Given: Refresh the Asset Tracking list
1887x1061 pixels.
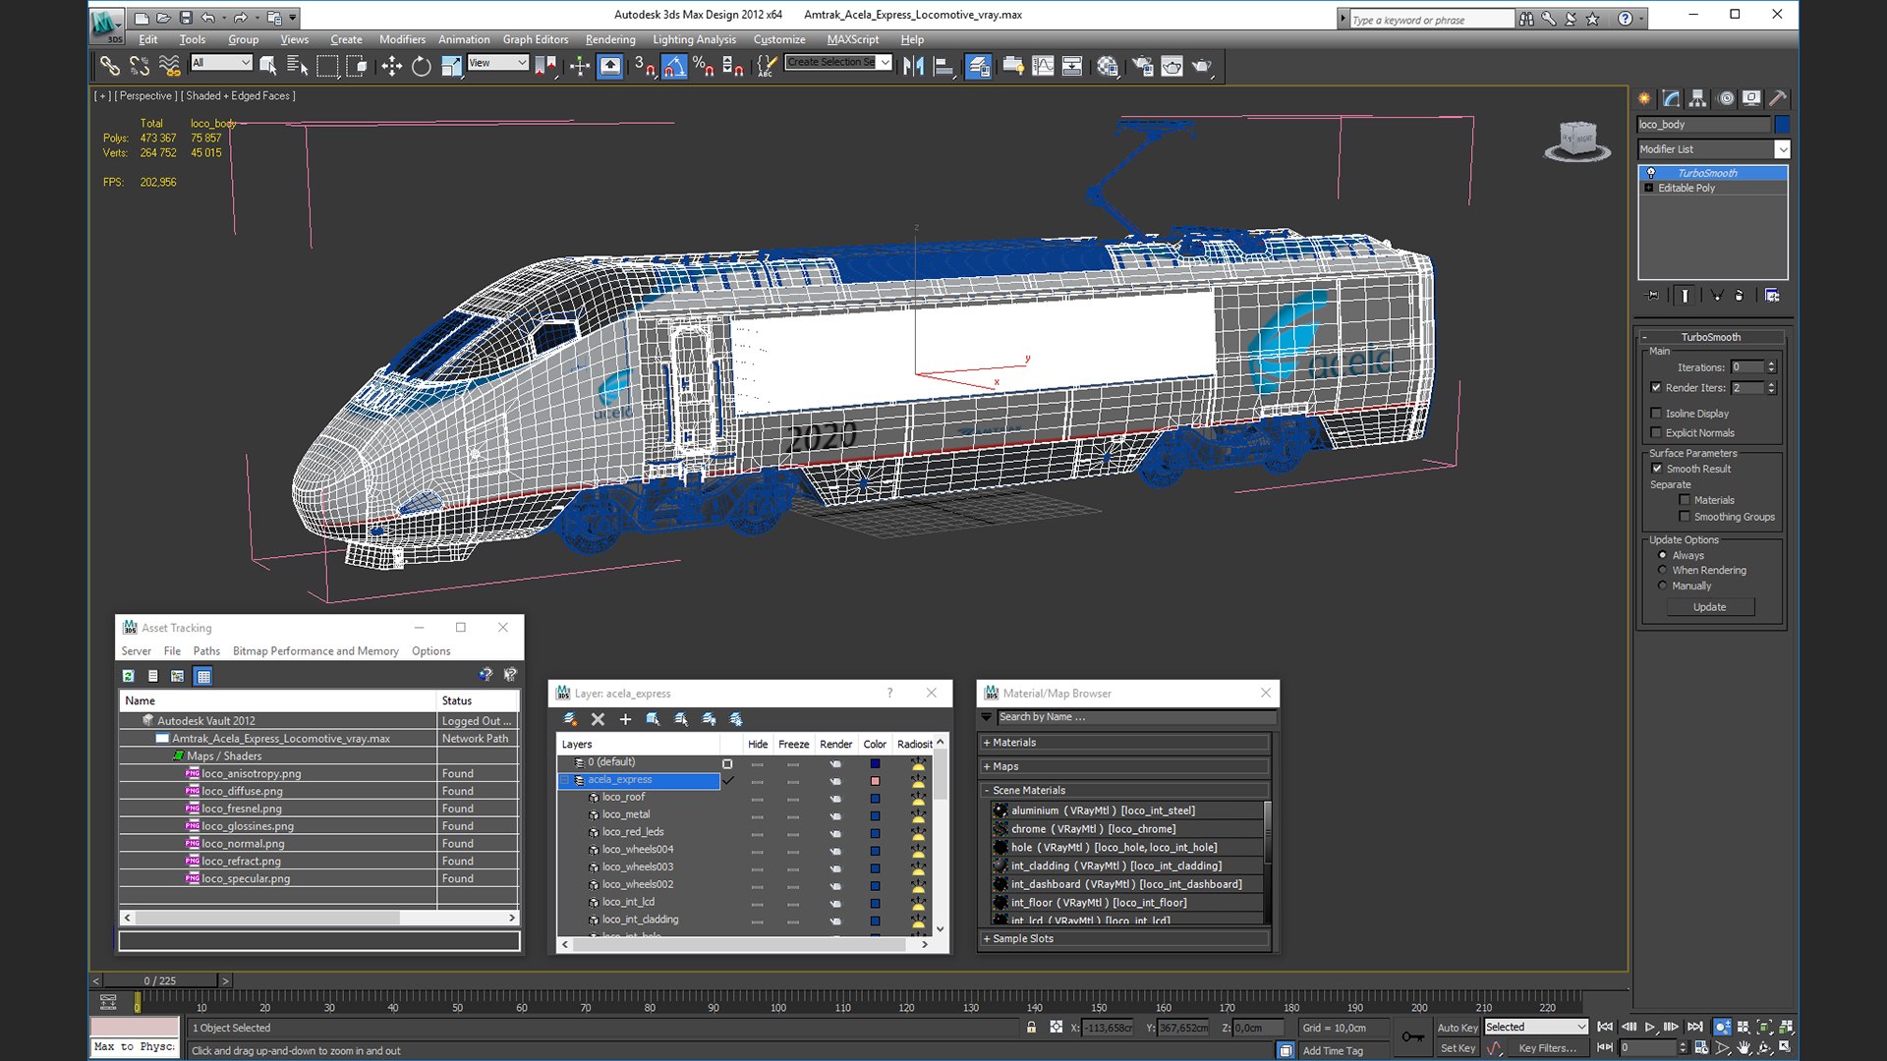Looking at the screenshot, I should click(128, 676).
